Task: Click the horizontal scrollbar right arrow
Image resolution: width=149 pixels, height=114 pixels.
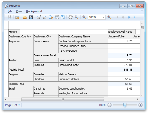Action: [x=137, y=99]
